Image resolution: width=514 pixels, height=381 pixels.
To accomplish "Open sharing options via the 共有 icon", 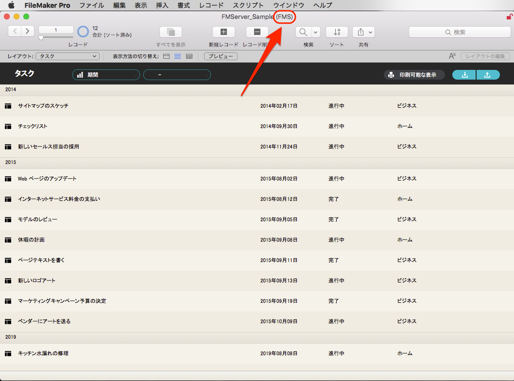I will click(x=360, y=32).
